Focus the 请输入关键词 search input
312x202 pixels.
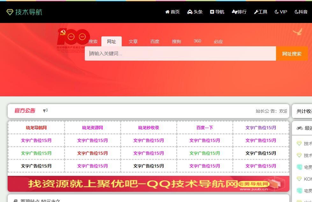(180, 54)
